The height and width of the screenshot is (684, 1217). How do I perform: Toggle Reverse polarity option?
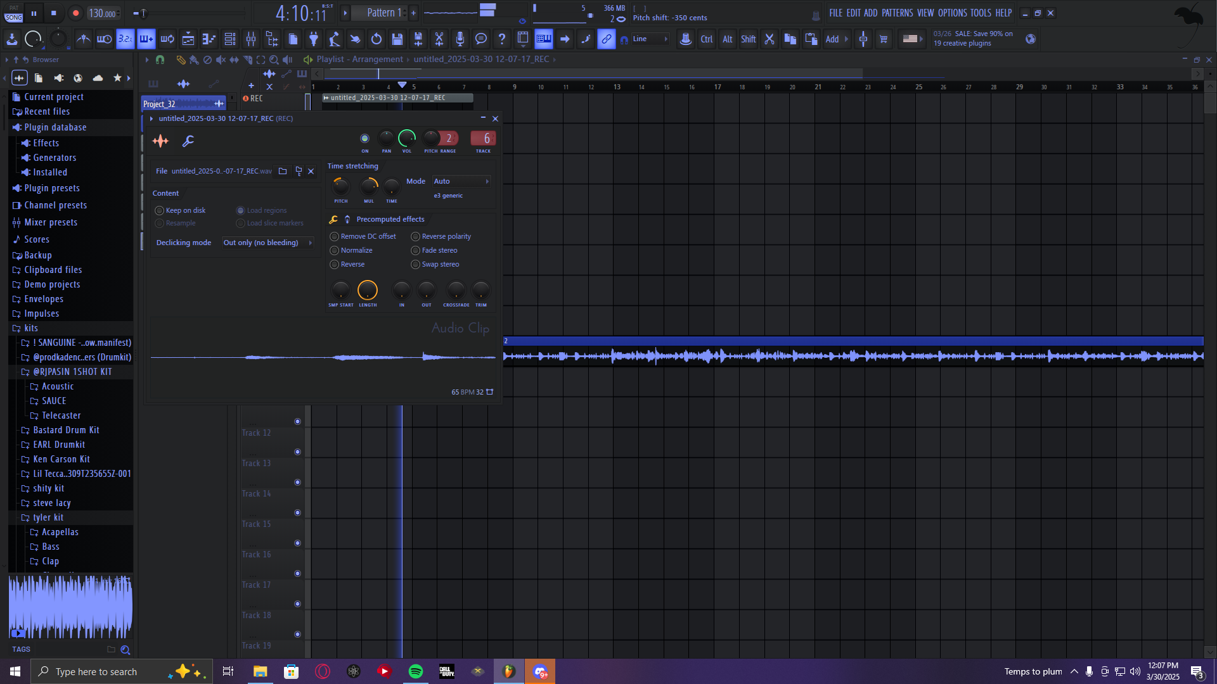(416, 236)
